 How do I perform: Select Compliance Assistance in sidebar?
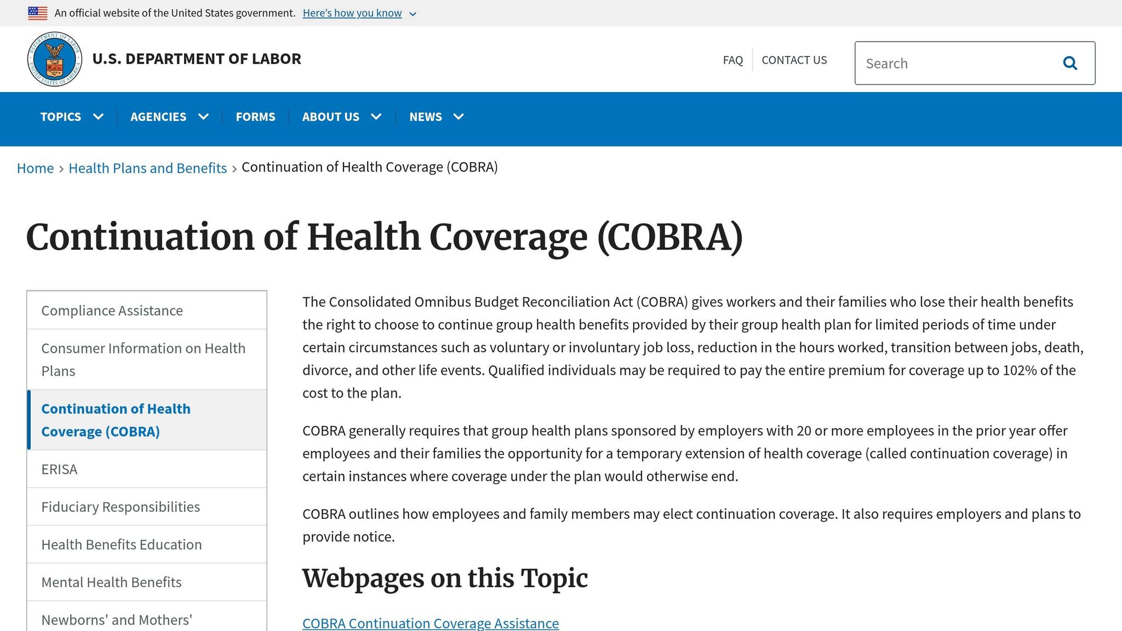click(147, 311)
